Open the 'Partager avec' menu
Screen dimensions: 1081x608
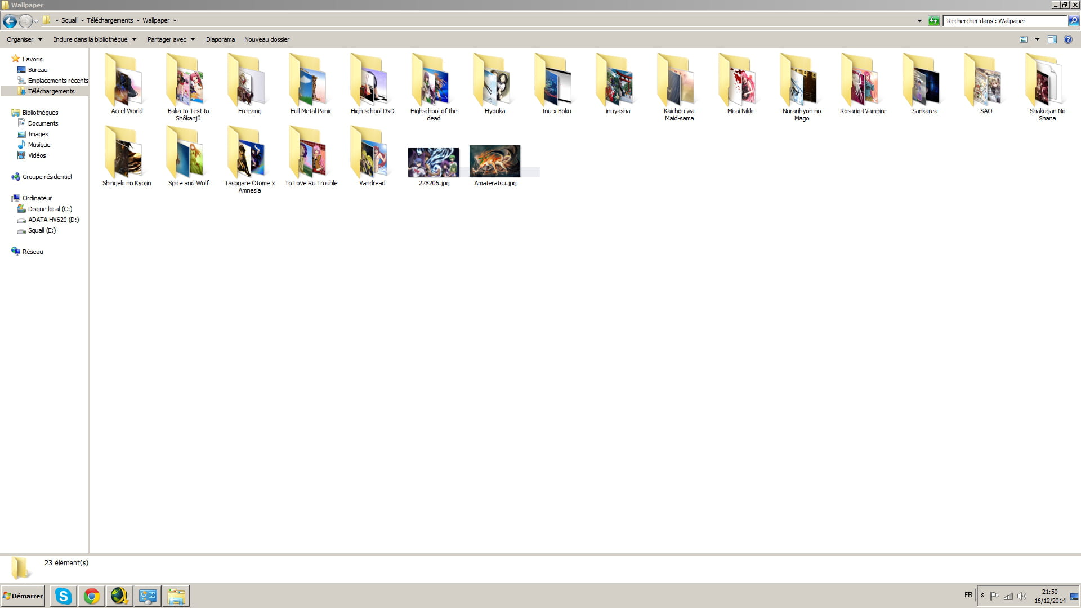point(171,39)
